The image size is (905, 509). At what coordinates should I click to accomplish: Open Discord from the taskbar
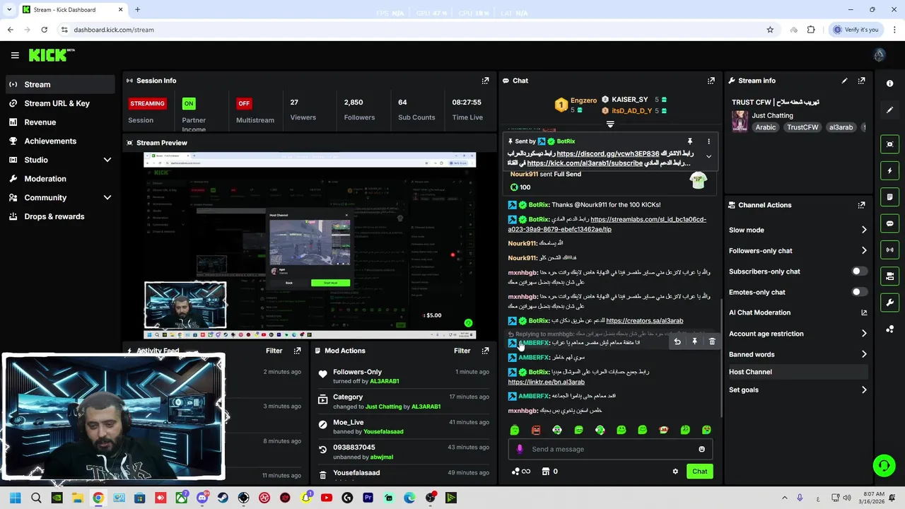pyautogui.click(x=202, y=498)
